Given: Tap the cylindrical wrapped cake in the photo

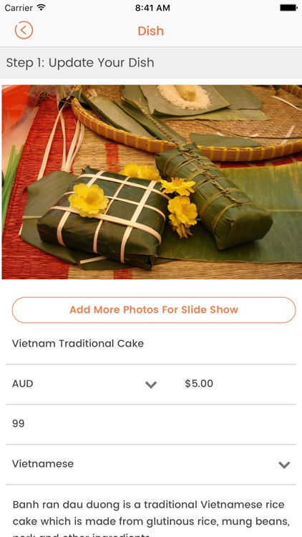Looking at the screenshot, I should click(x=213, y=195).
